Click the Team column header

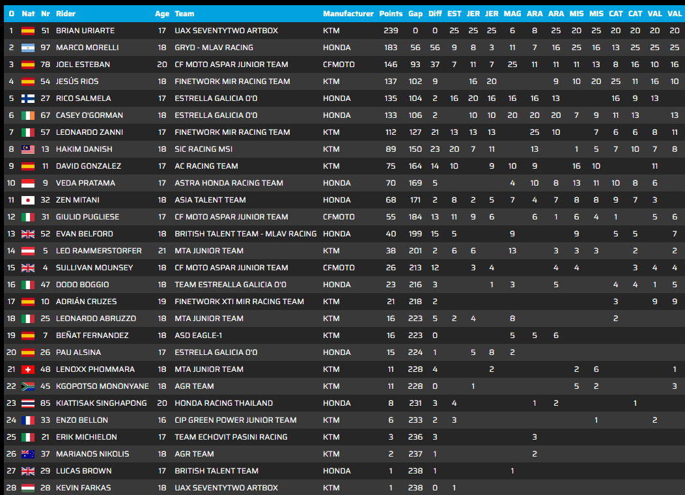click(184, 14)
